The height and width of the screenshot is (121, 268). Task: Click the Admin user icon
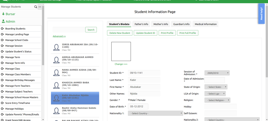click(3, 21)
